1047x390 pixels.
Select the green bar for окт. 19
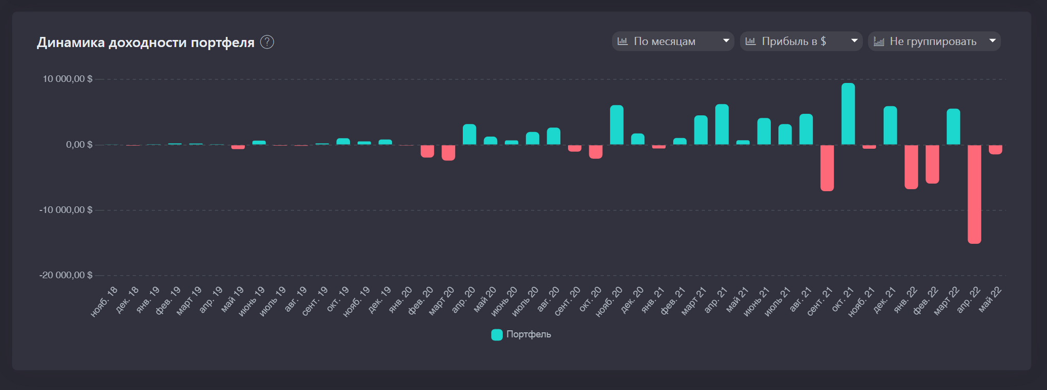click(343, 142)
